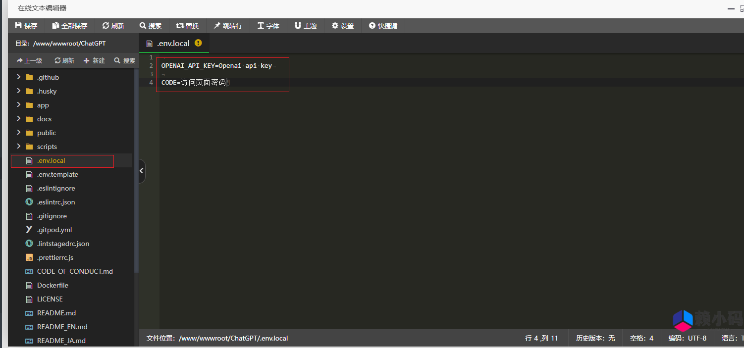Open Jump to line (跳转行)
Screen dimensions: 744x348
[228, 26]
